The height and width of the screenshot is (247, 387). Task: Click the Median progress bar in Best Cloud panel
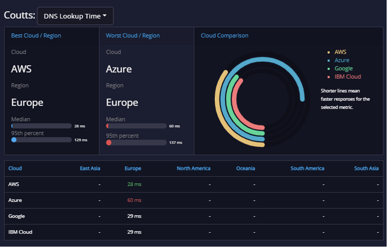pos(41,126)
